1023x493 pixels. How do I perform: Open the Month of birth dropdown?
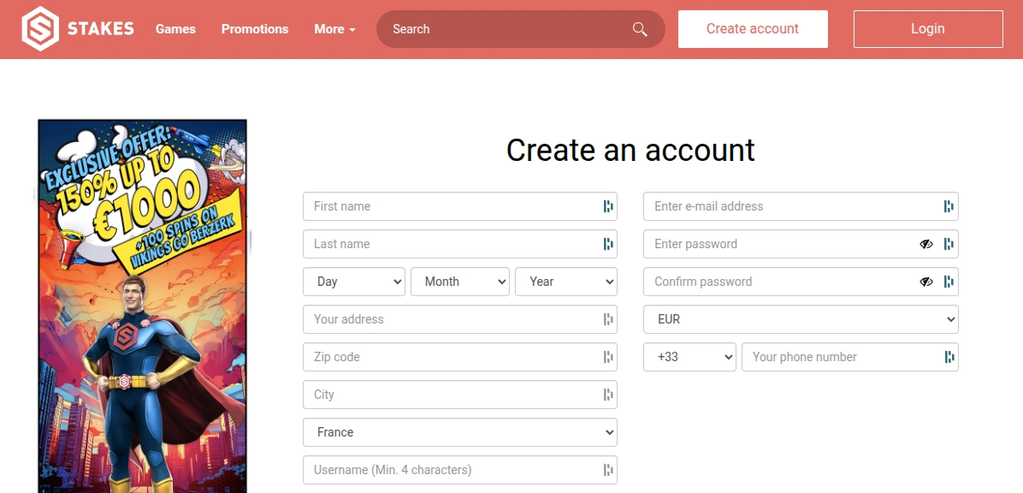coord(460,282)
